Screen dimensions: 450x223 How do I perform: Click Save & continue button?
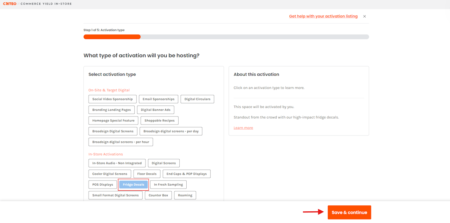(349, 212)
